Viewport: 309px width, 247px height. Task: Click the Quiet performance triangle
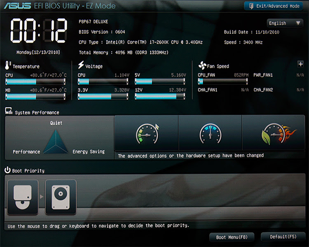tap(56, 142)
